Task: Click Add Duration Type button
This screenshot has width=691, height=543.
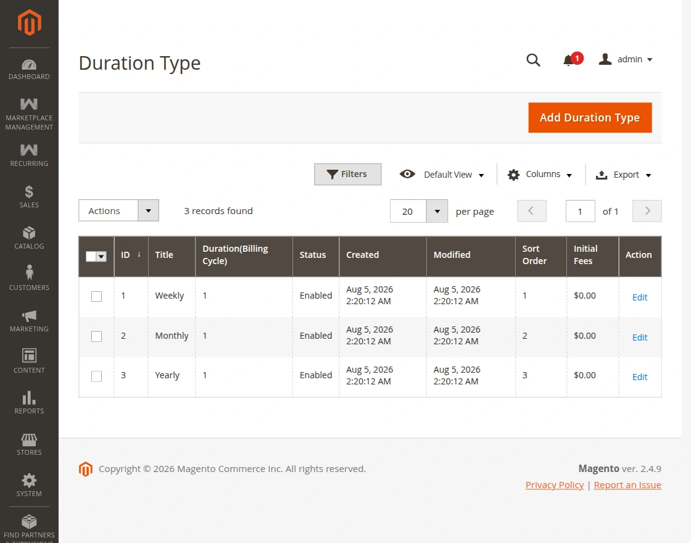Action: [590, 118]
